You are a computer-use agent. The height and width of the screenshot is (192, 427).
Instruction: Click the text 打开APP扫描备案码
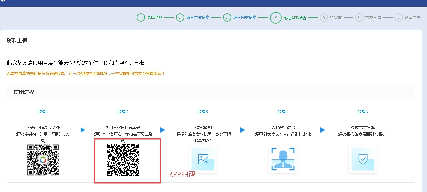coord(123,128)
